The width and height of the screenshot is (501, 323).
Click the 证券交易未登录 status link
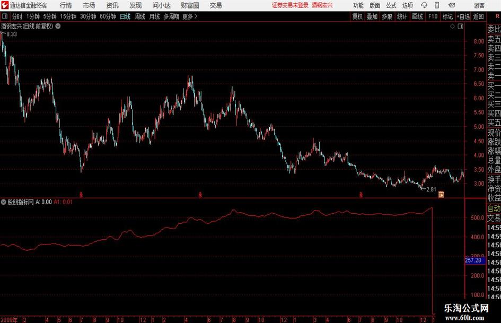click(290, 5)
